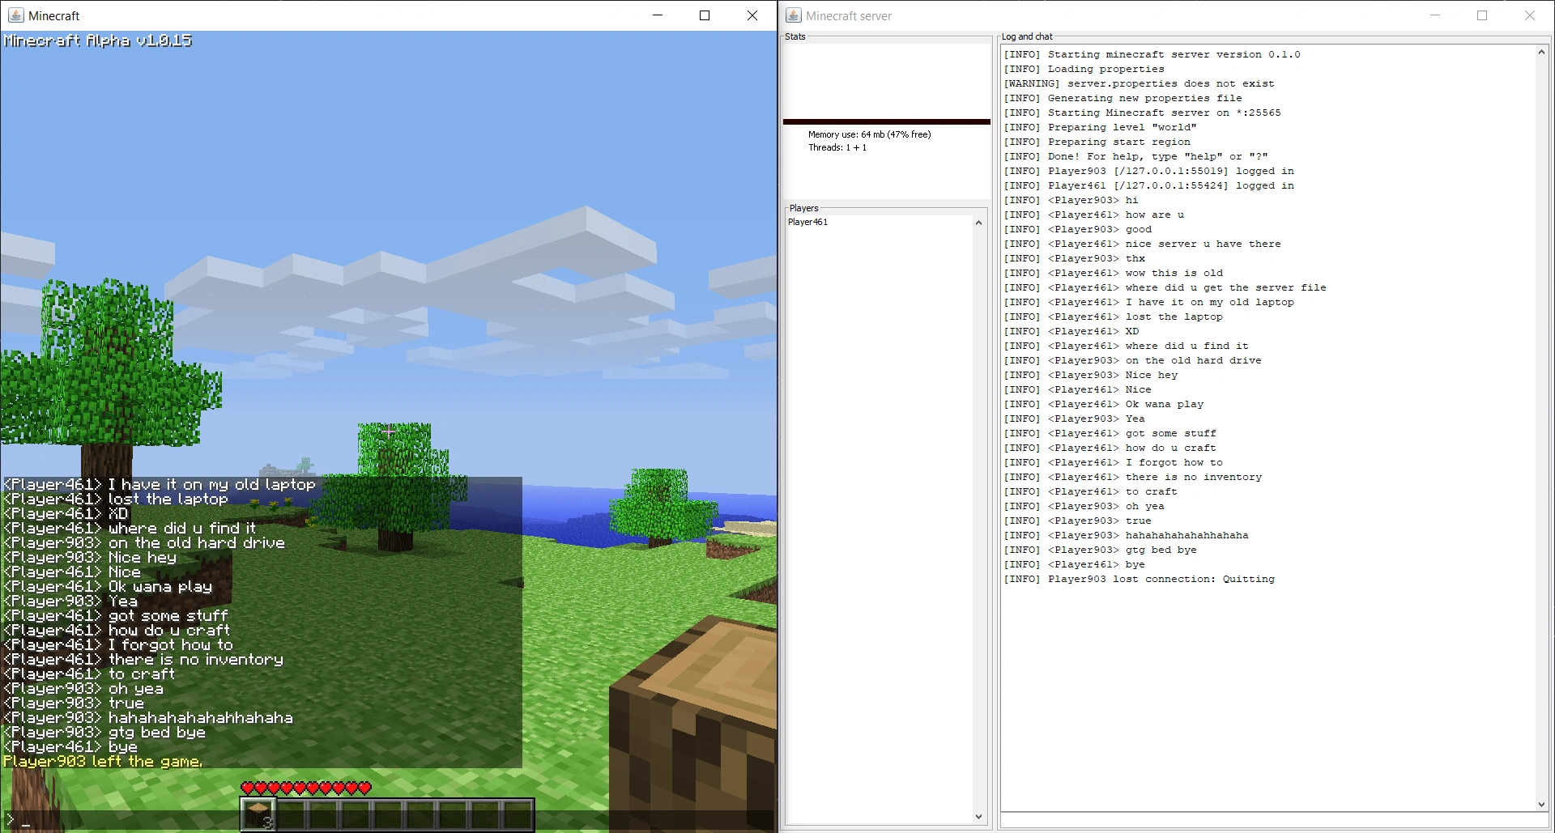Click log line "Player903 [/127.0.0.1:55019] logged in"
The width and height of the screenshot is (1555, 833).
coord(1149,171)
